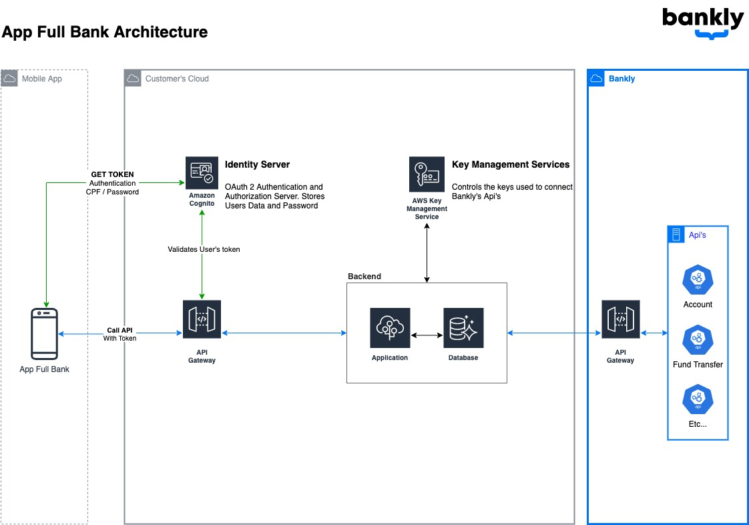Click the cloud icon on the Mobile App header
749x525 pixels.
click(9, 78)
